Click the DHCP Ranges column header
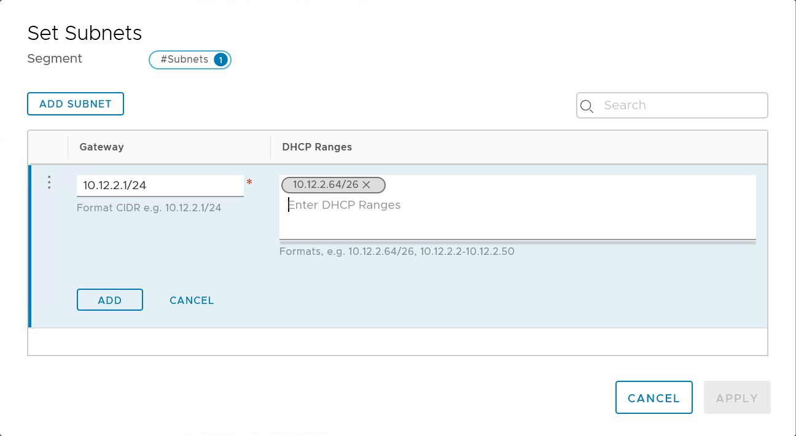The image size is (796, 436). (317, 147)
